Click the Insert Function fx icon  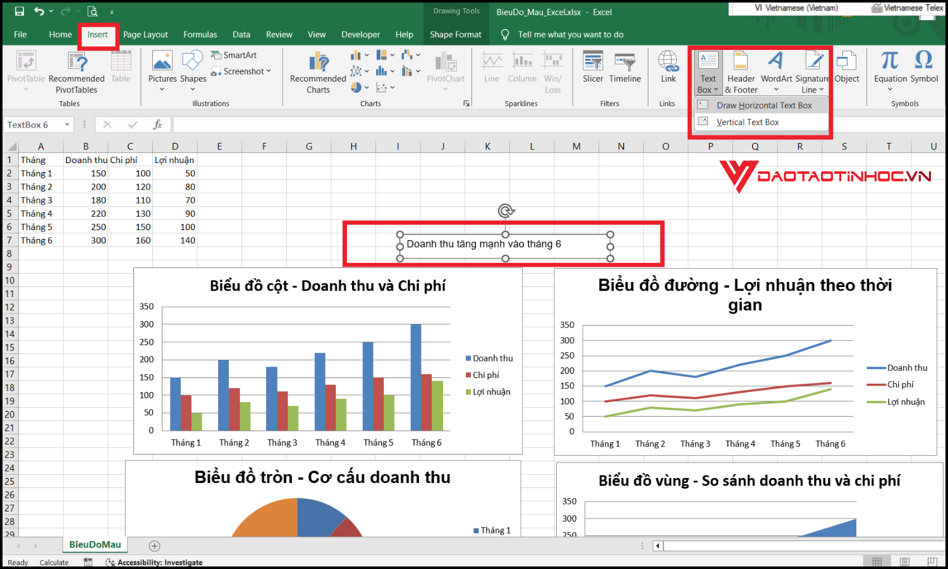(x=157, y=125)
